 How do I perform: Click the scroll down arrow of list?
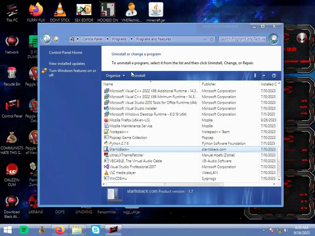[x=279, y=179]
